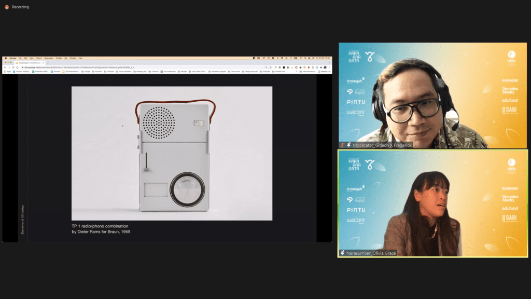This screenshot has width=531, height=299.
Task: Click the muted microphone icon on the Moderator video
Action: point(342,145)
